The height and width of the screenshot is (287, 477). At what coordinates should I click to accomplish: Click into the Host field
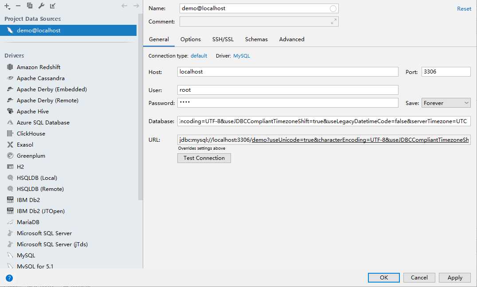point(288,72)
